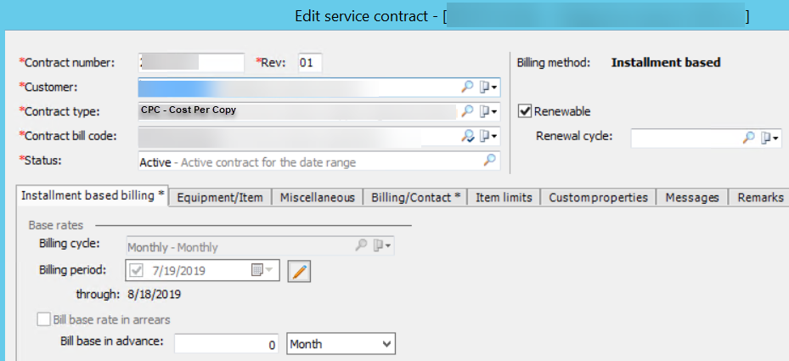Viewport: 789px width, 361px height.
Task: Open the Billing cycle flag dropdown
Action: coord(382,245)
